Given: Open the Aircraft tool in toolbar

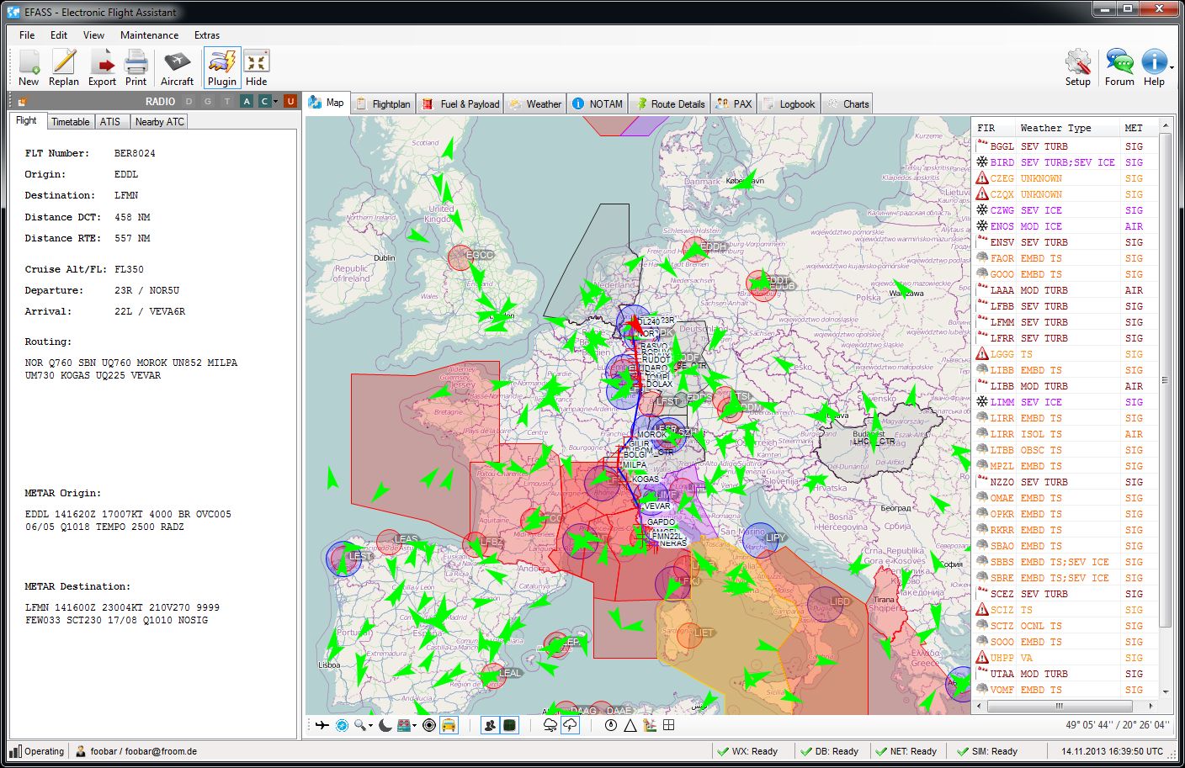Looking at the screenshot, I should click(x=177, y=67).
